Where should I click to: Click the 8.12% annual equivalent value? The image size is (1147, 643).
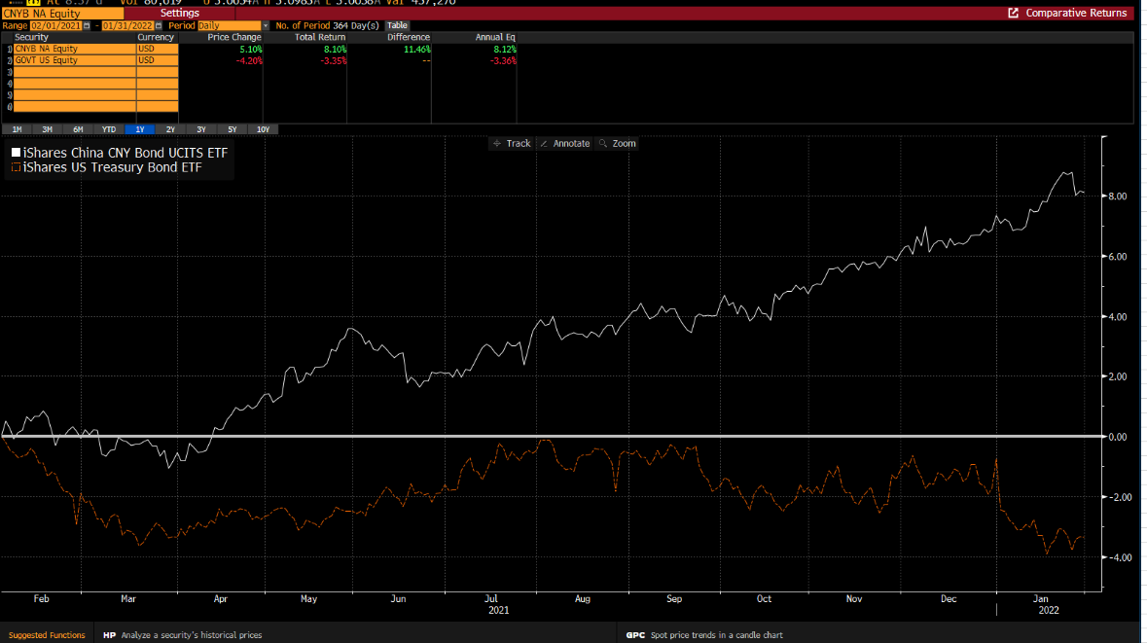[505, 49]
